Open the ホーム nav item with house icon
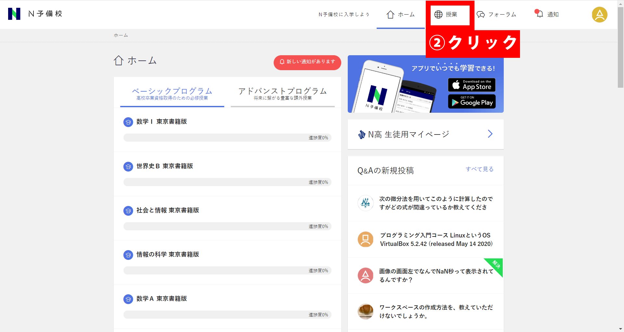Image resolution: width=624 pixels, height=332 pixels. coord(400,15)
